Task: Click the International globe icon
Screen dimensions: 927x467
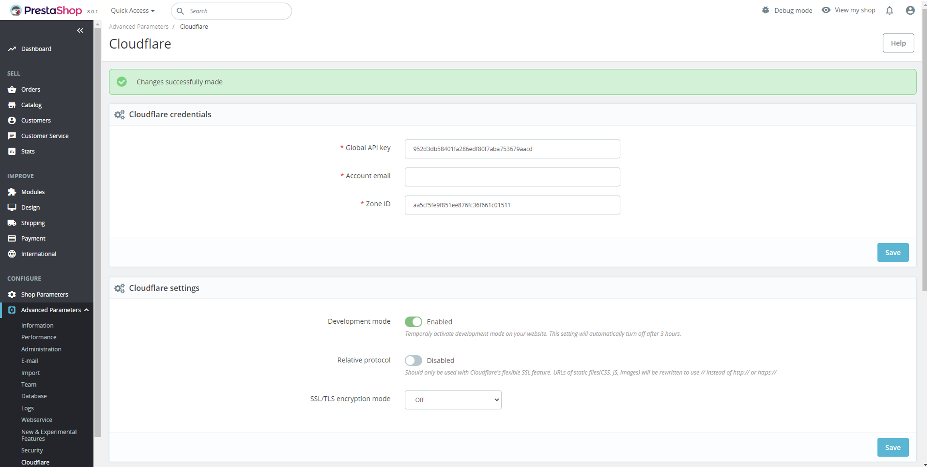Action: [12, 254]
